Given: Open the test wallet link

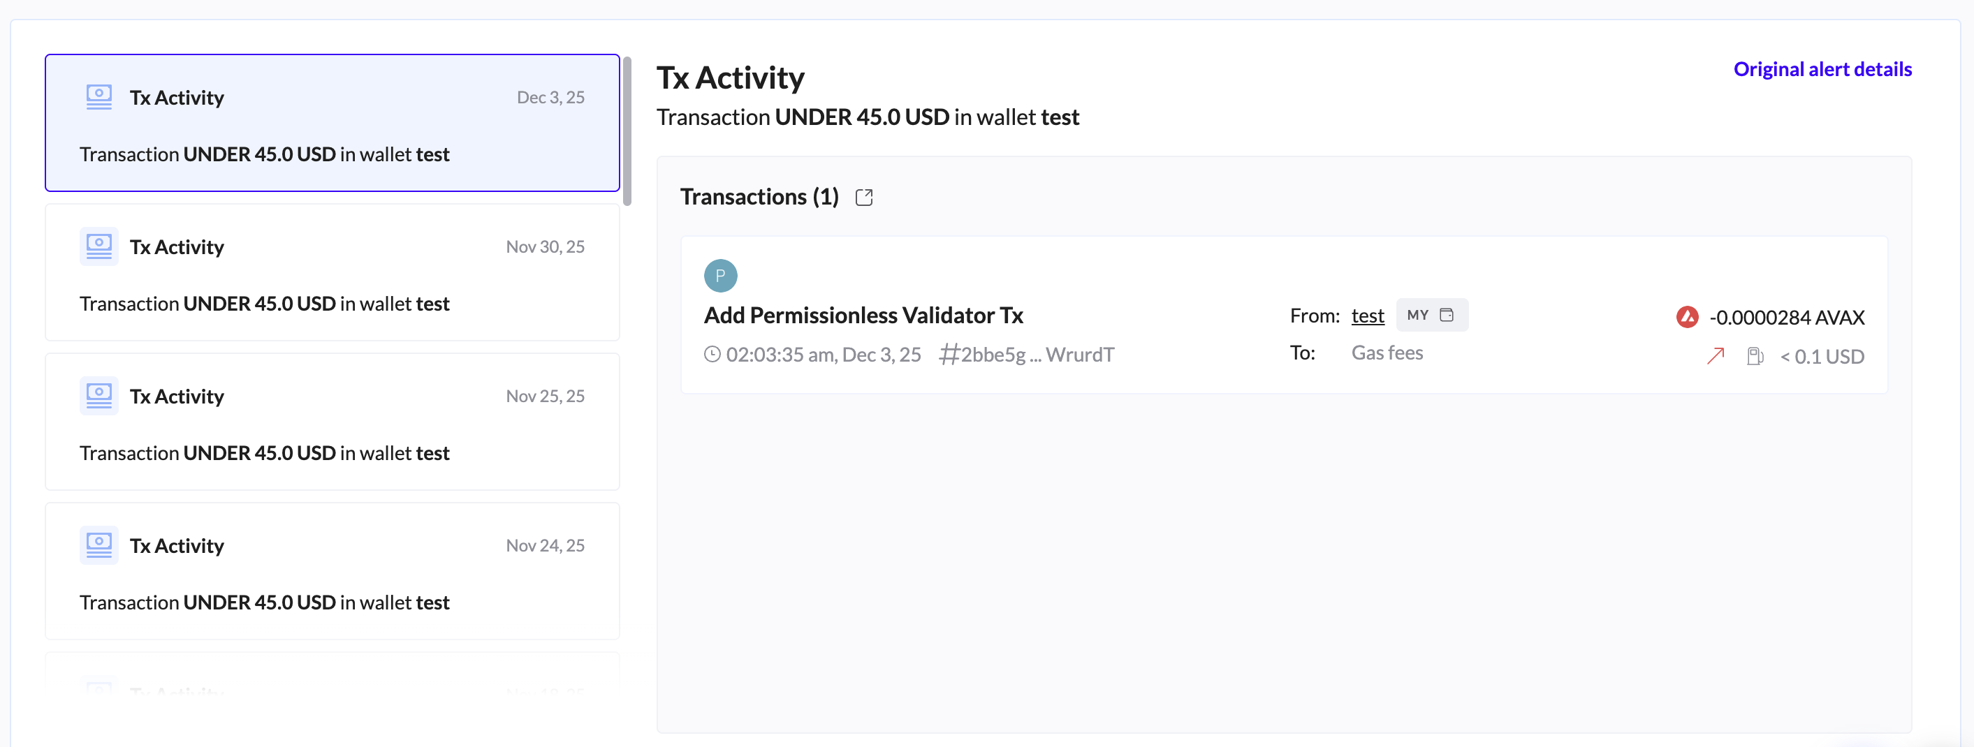Looking at the screenshot, I should tap(1367, 316).
